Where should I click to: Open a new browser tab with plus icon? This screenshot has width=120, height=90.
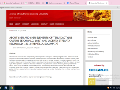[111, 3]
